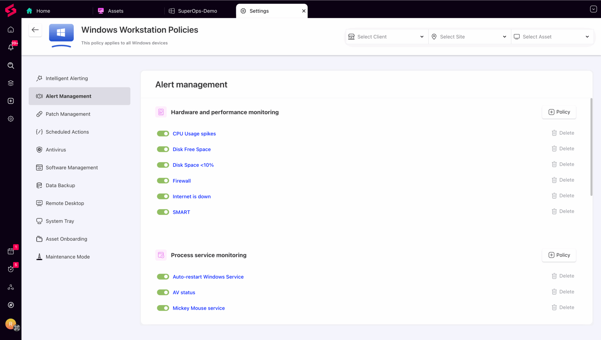
Task: Click trash icon for CPU Usage spikes
Action: pos(554,133)
